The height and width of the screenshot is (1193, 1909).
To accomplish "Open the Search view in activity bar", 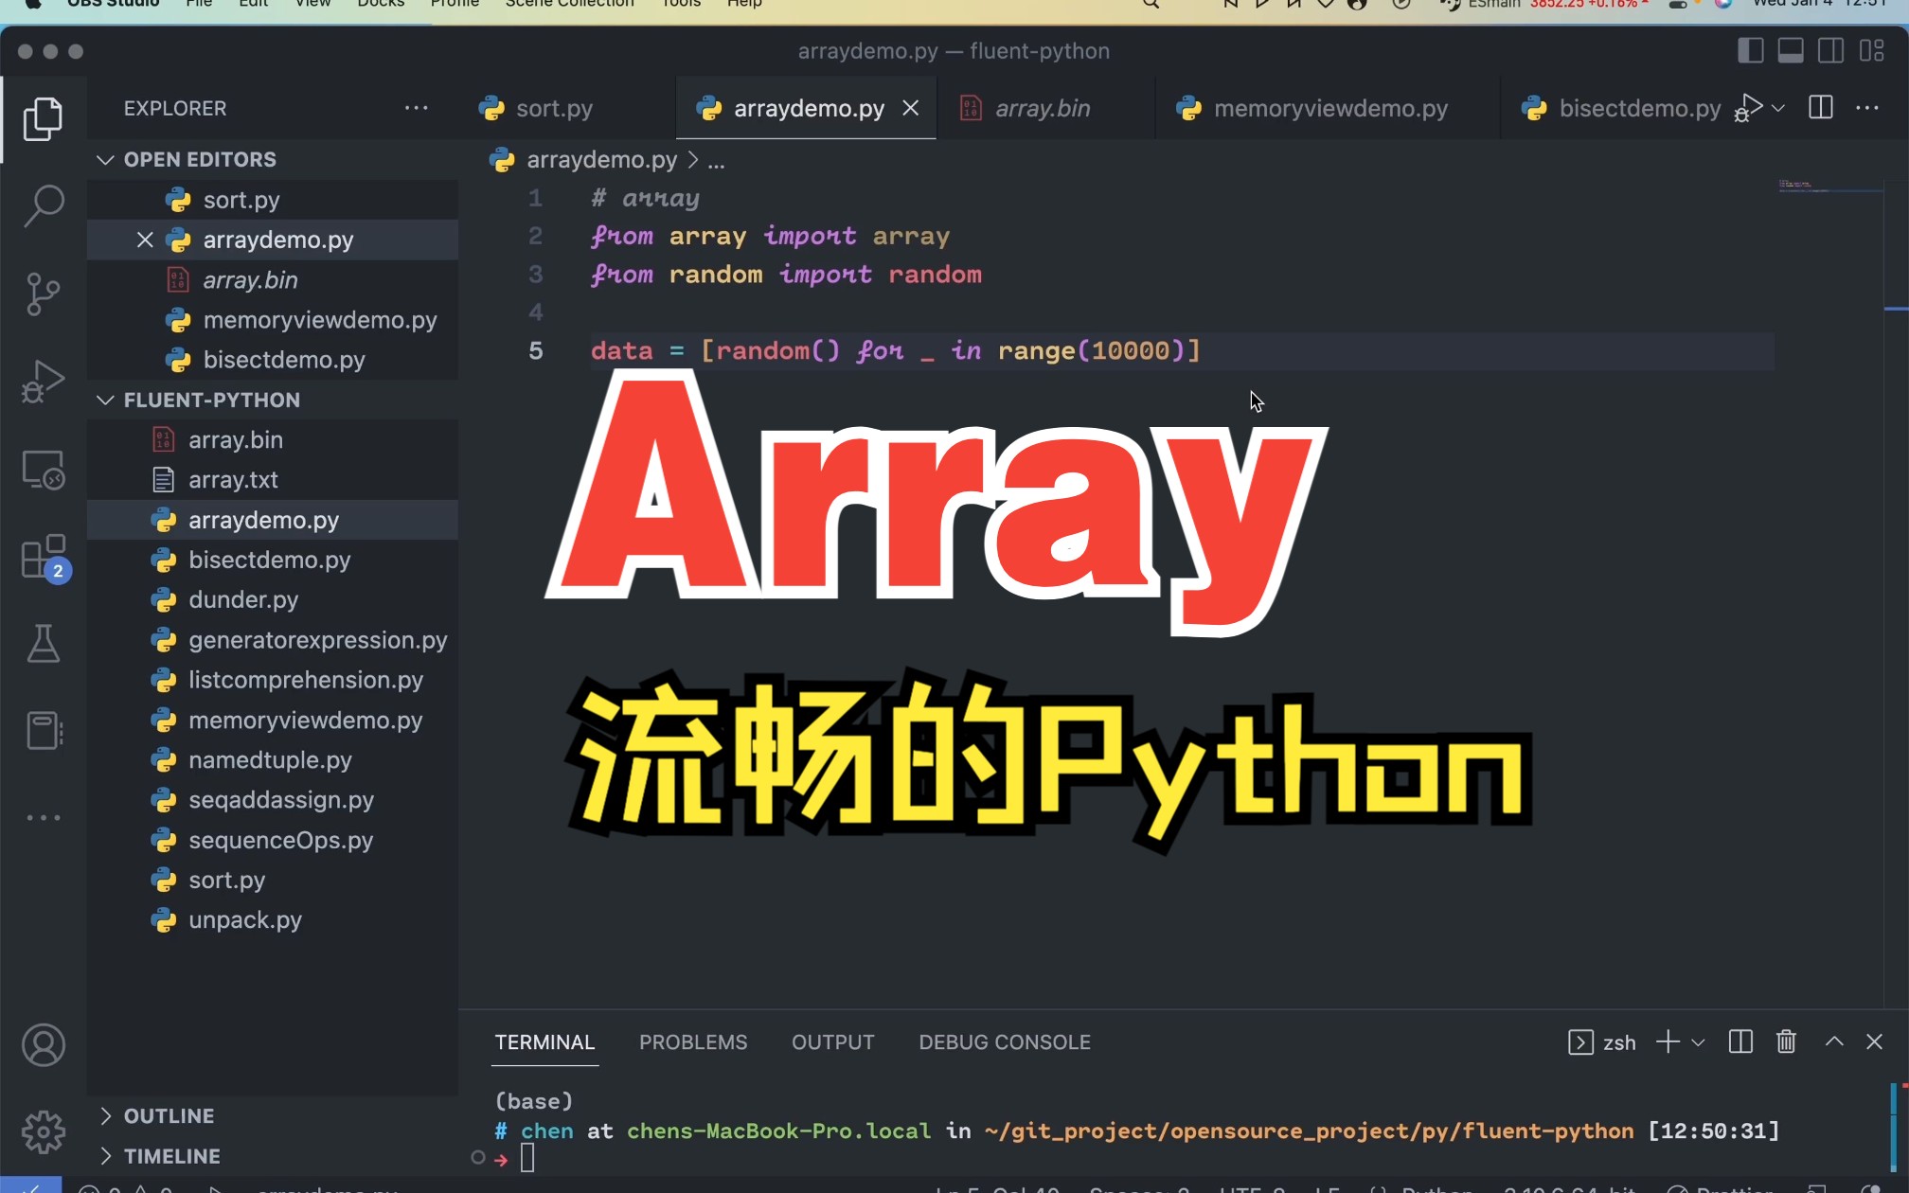I will [44, 205].
